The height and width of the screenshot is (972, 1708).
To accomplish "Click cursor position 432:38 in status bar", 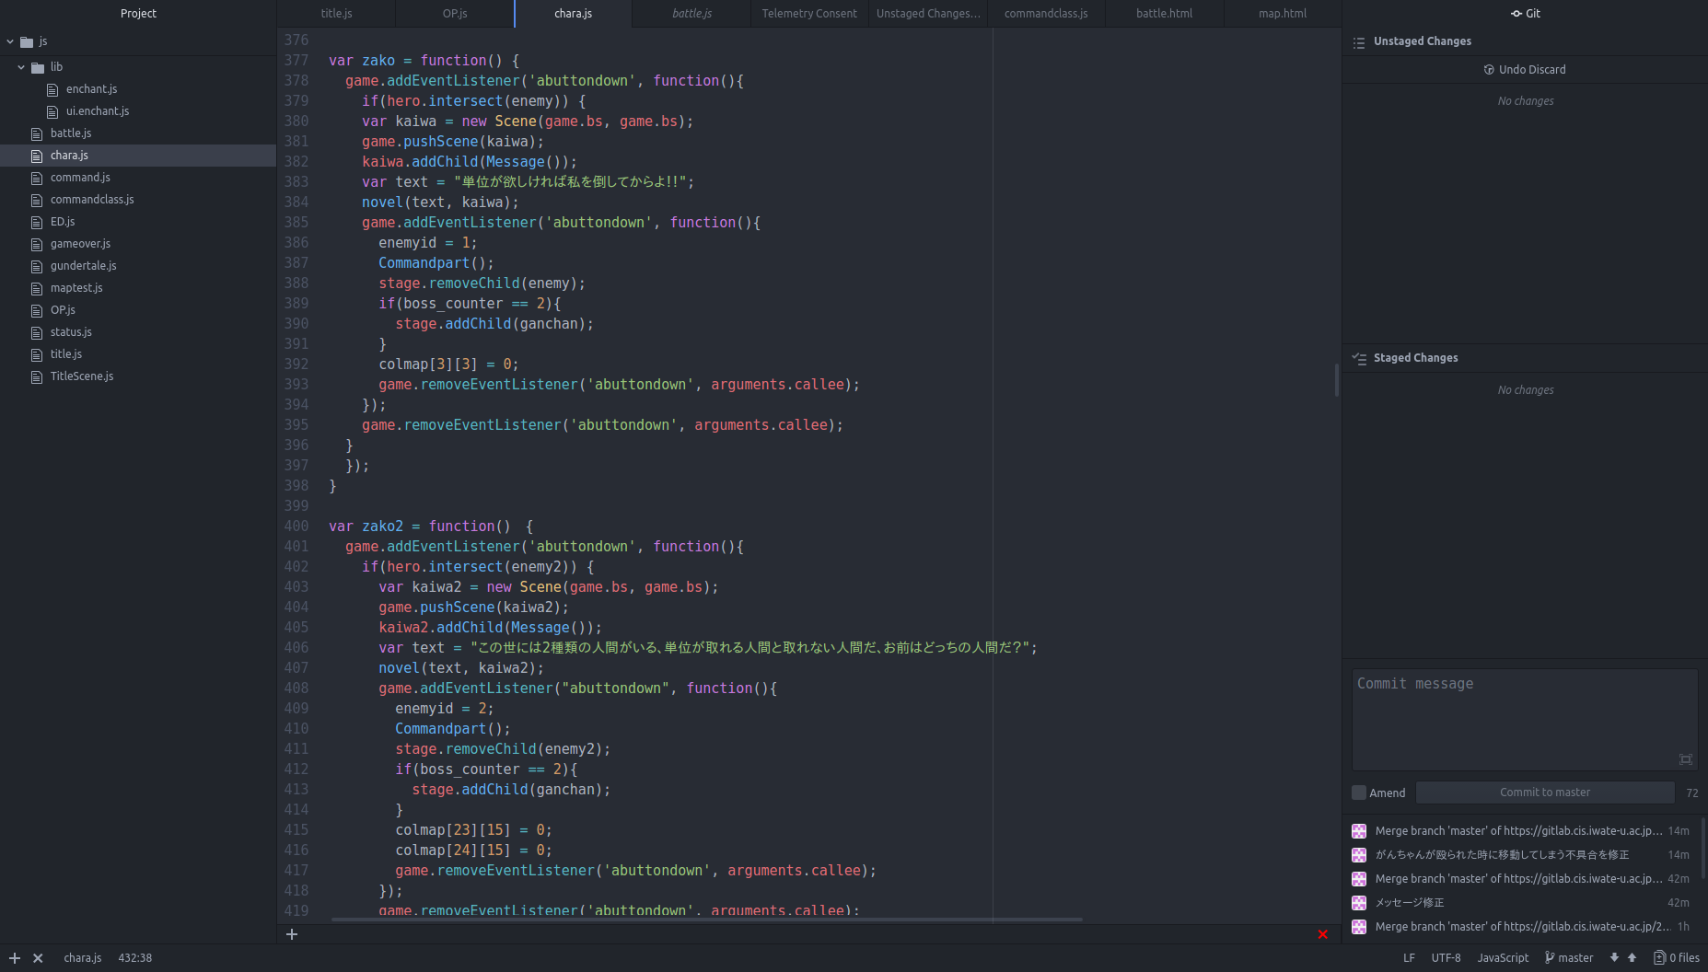I will [x=135, y=958].
